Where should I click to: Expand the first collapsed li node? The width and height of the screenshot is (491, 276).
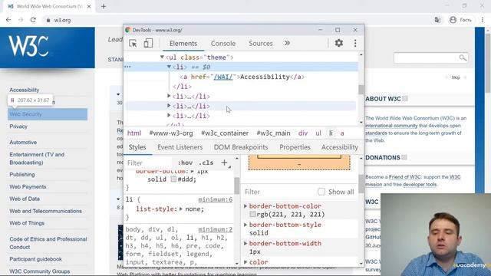tap(169, 96)
